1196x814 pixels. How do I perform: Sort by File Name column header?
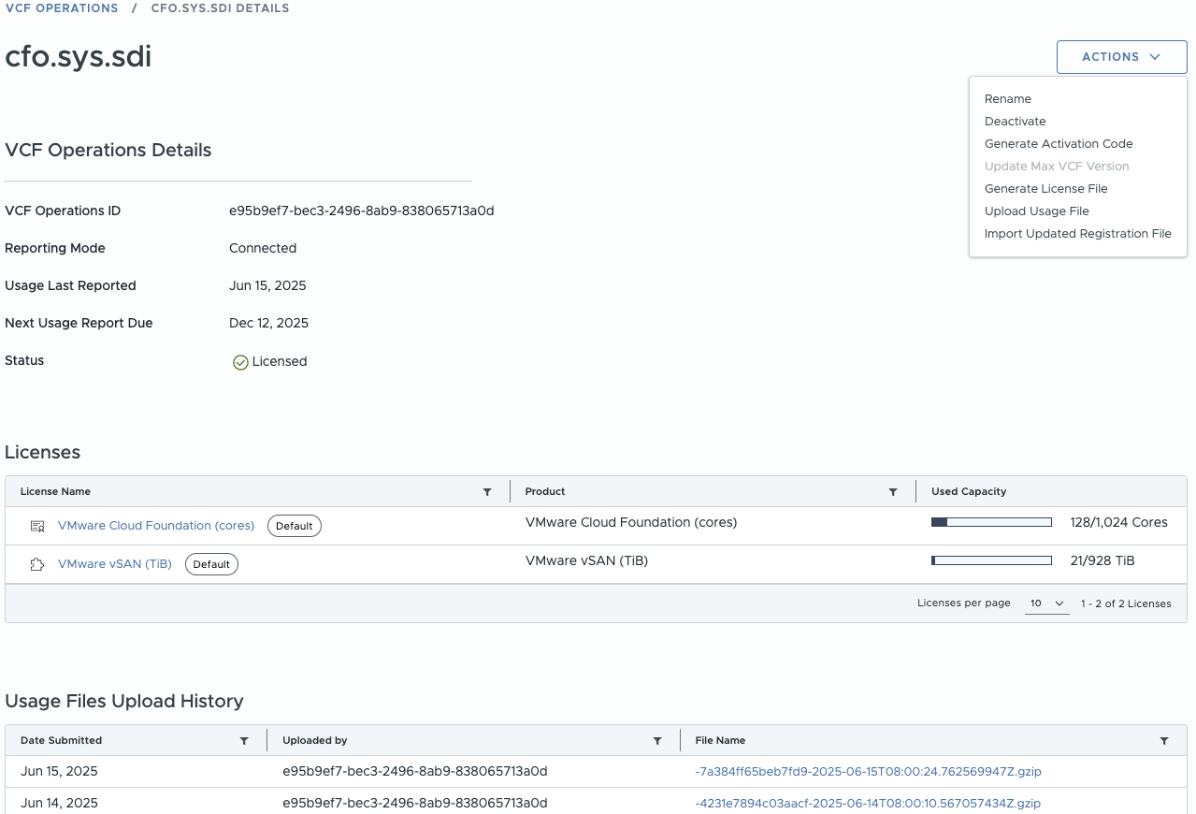point(720,740)
